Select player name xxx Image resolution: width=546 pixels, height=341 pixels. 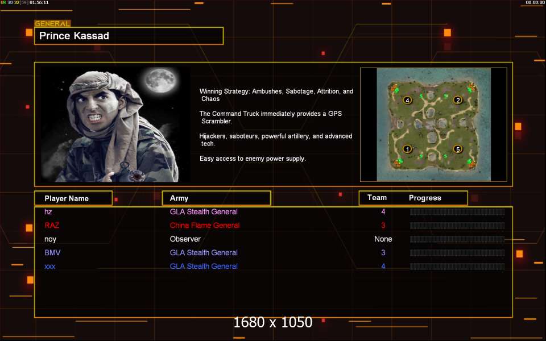50,267
